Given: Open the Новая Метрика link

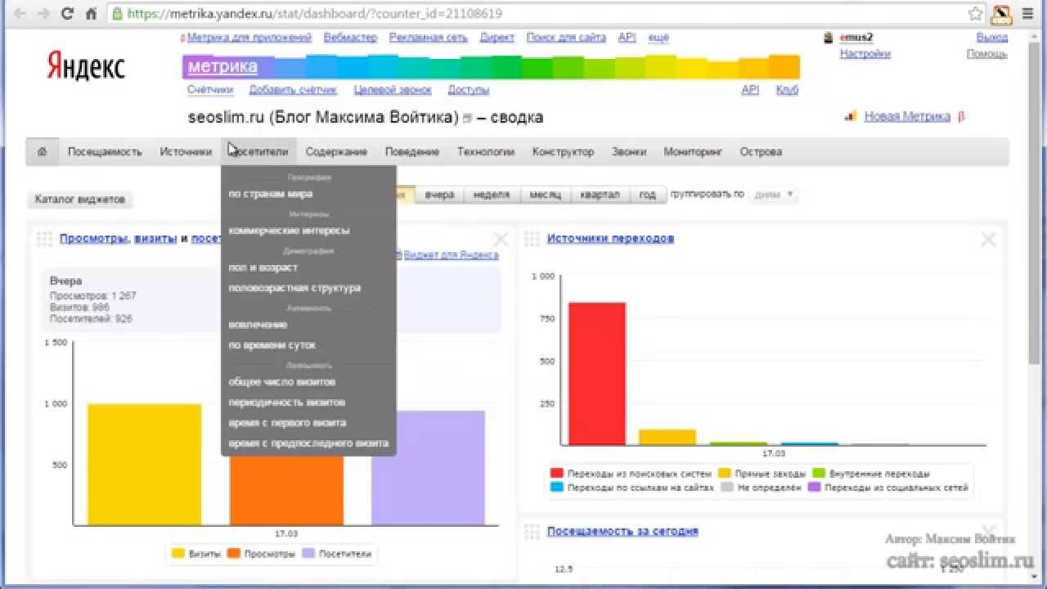Looking at the screenshot, I should tap(907, 116).
